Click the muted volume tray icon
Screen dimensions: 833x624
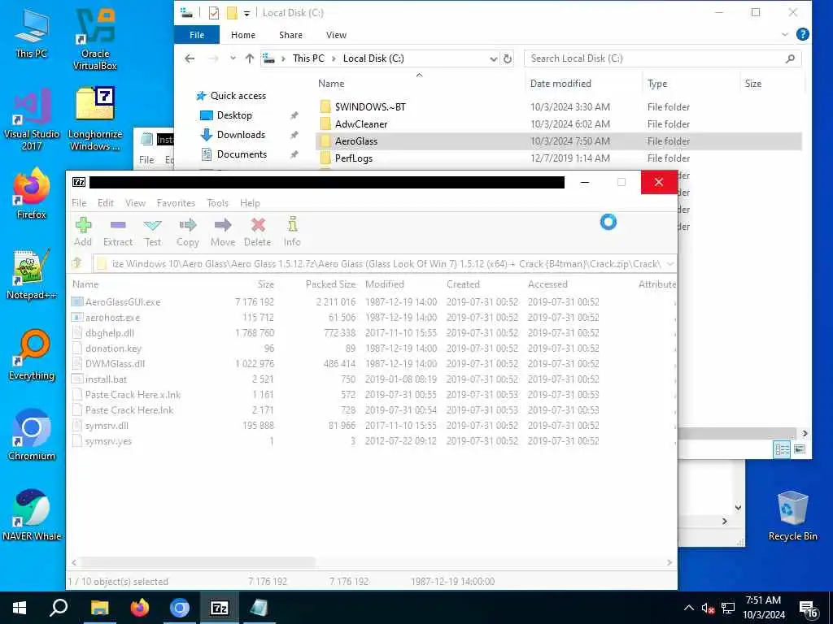coord(708,608)
